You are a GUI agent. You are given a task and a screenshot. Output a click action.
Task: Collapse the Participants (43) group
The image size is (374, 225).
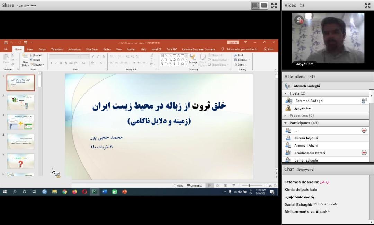pos(285,123)
